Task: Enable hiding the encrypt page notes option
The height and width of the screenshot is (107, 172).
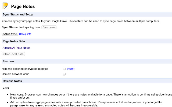Action: coord(64,69)
